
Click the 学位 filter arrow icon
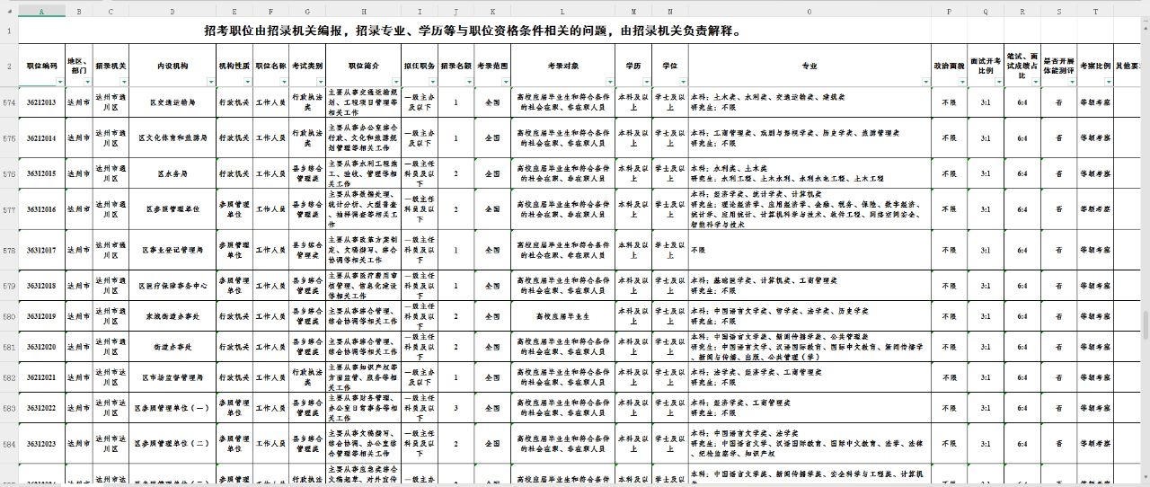682,82
